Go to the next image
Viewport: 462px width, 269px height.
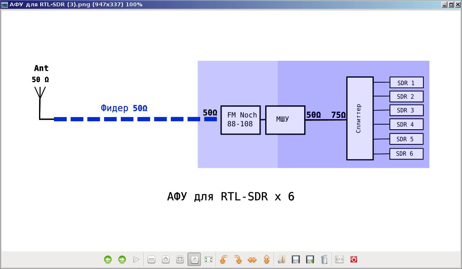(x=122, y=260)
